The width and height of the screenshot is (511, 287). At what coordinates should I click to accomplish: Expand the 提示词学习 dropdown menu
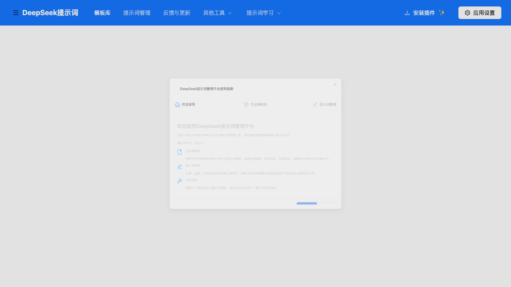pos(264,13)
